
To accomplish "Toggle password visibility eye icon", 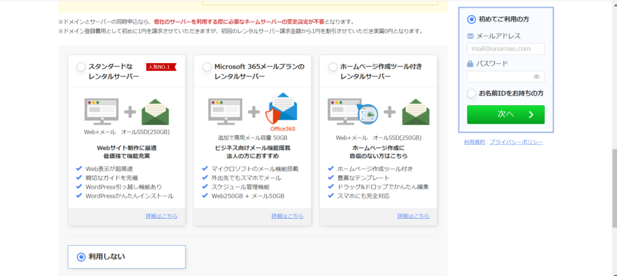I will pos(536,77).
